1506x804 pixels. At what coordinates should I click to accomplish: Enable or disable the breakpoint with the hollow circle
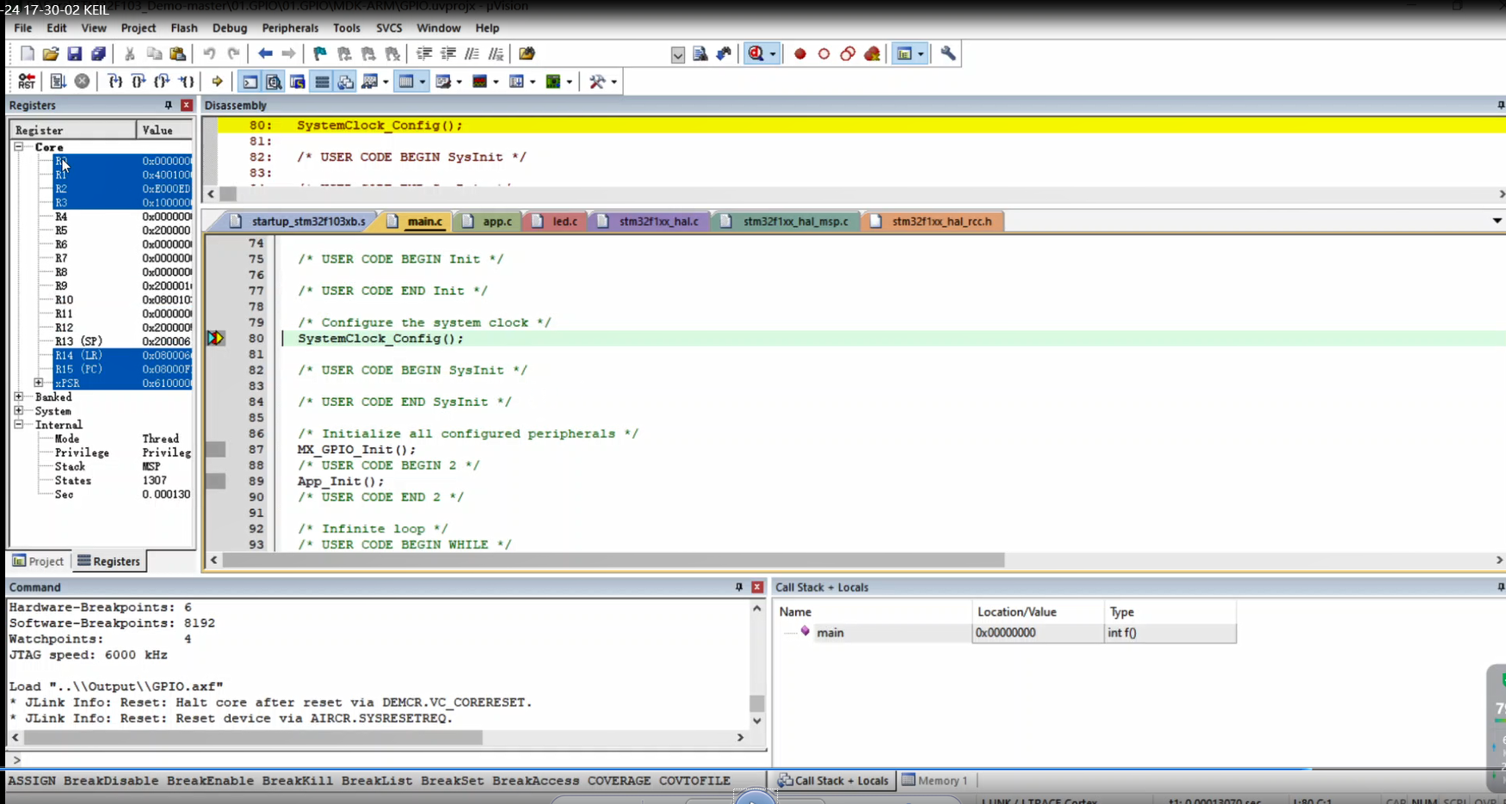(824, 54)
